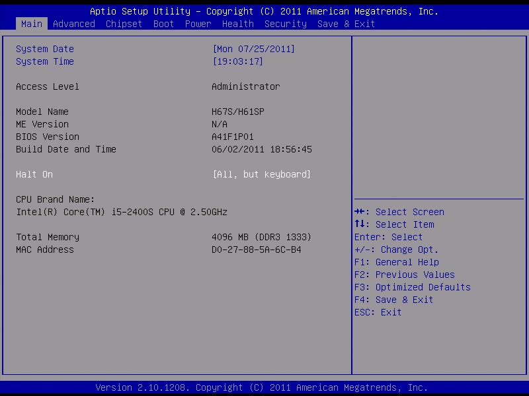Click the up-down arrows Select Item hint
529x396 pixels.
[394, 224]
